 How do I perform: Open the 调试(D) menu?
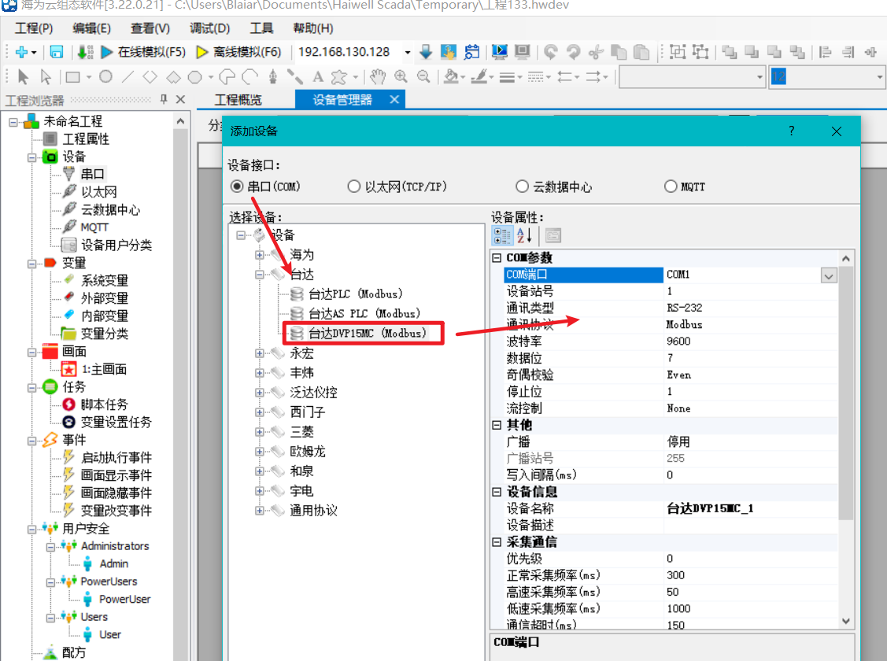[209, 28]
